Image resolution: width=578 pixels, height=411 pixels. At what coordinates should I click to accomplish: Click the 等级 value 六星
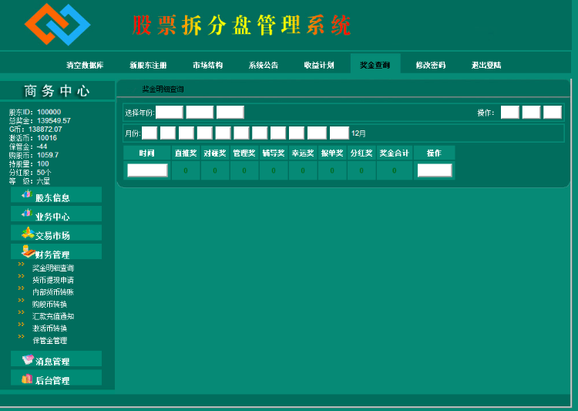tap(43, 181)
